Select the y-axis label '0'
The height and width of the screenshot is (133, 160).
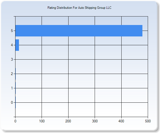(x=12, y=102)
